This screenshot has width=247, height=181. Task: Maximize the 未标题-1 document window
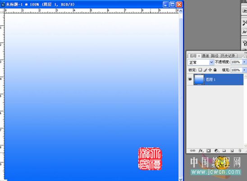[x=173, y=5]
